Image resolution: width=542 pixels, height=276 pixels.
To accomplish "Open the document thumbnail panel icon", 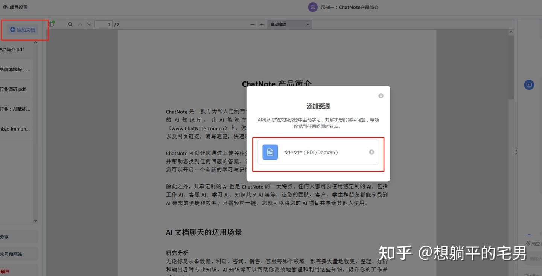I will (51, 24).
